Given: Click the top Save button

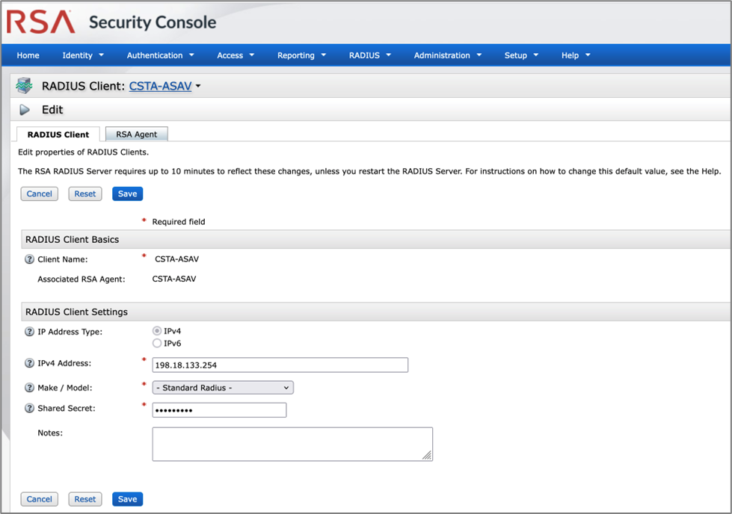Looking at the screenshot, I should click(127, 193).
